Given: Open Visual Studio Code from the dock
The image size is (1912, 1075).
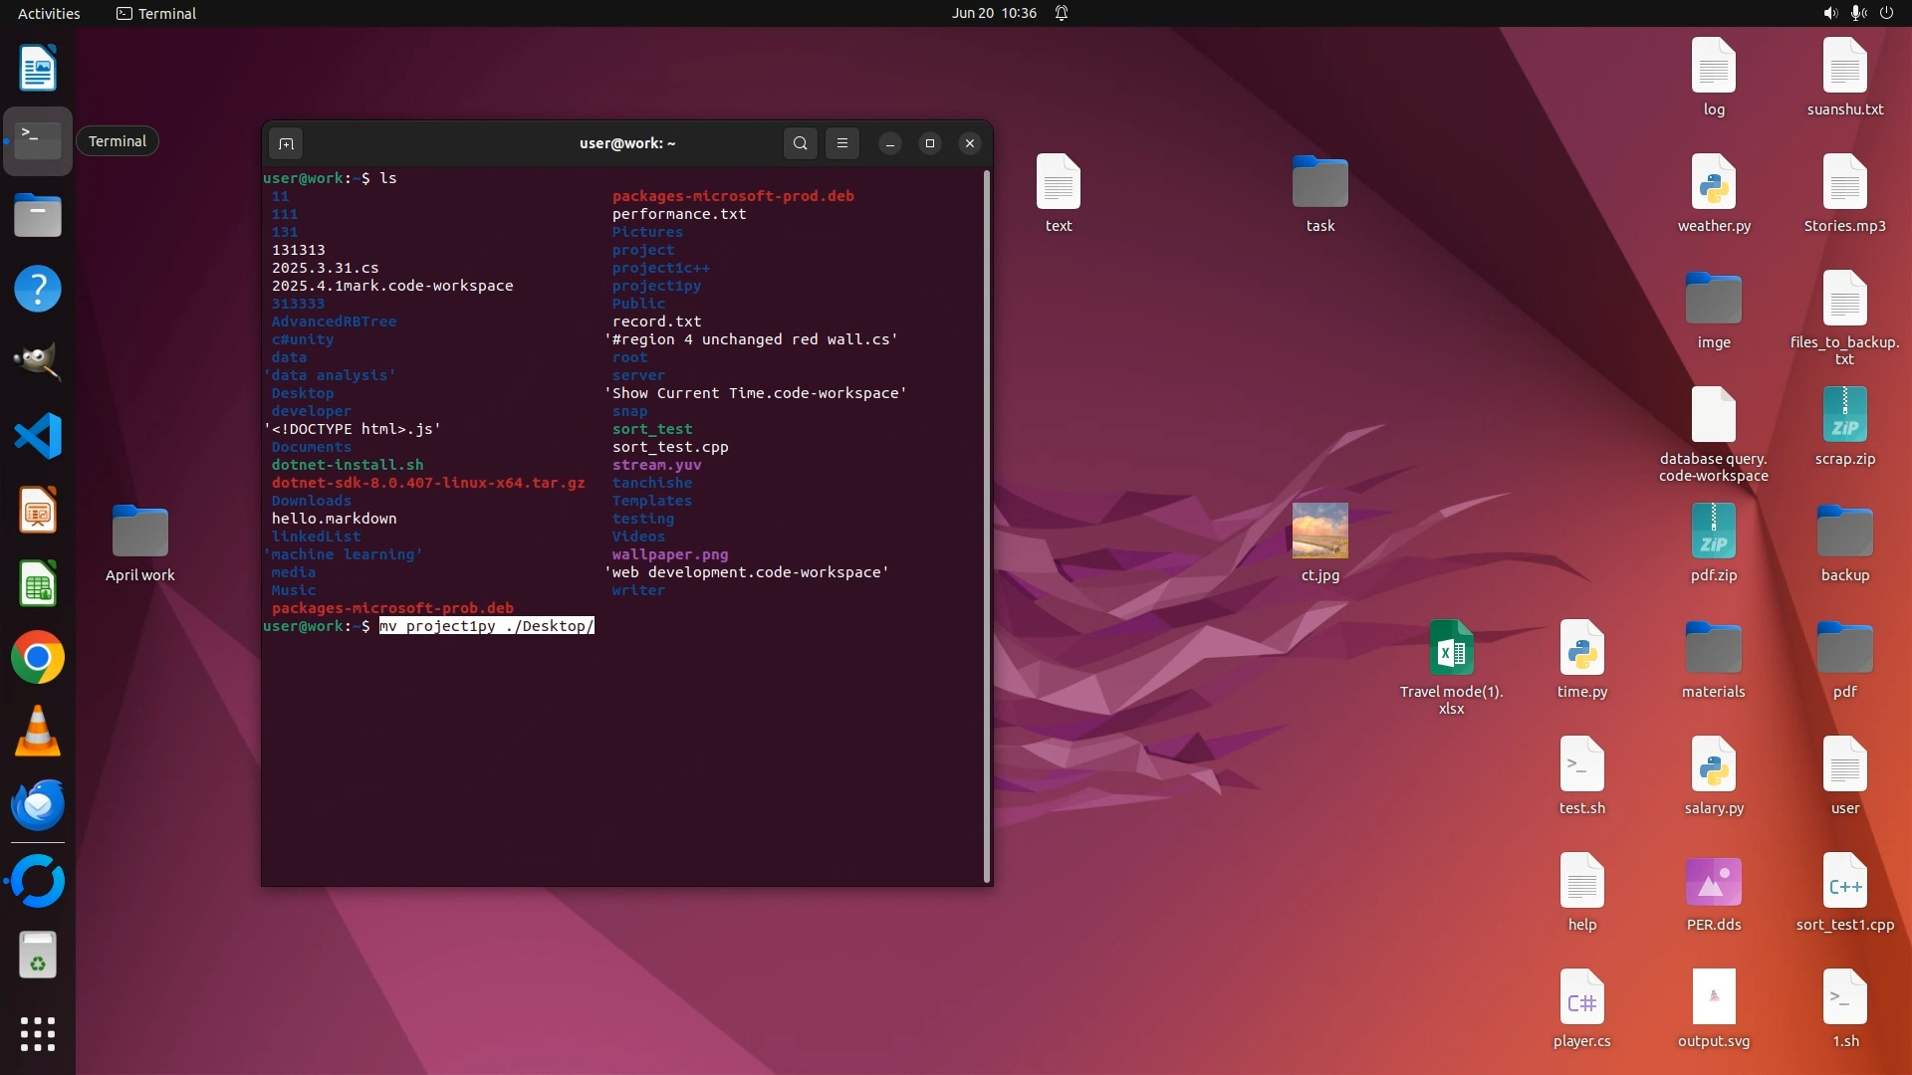Looking at the screenshot, I should point(38,436).
